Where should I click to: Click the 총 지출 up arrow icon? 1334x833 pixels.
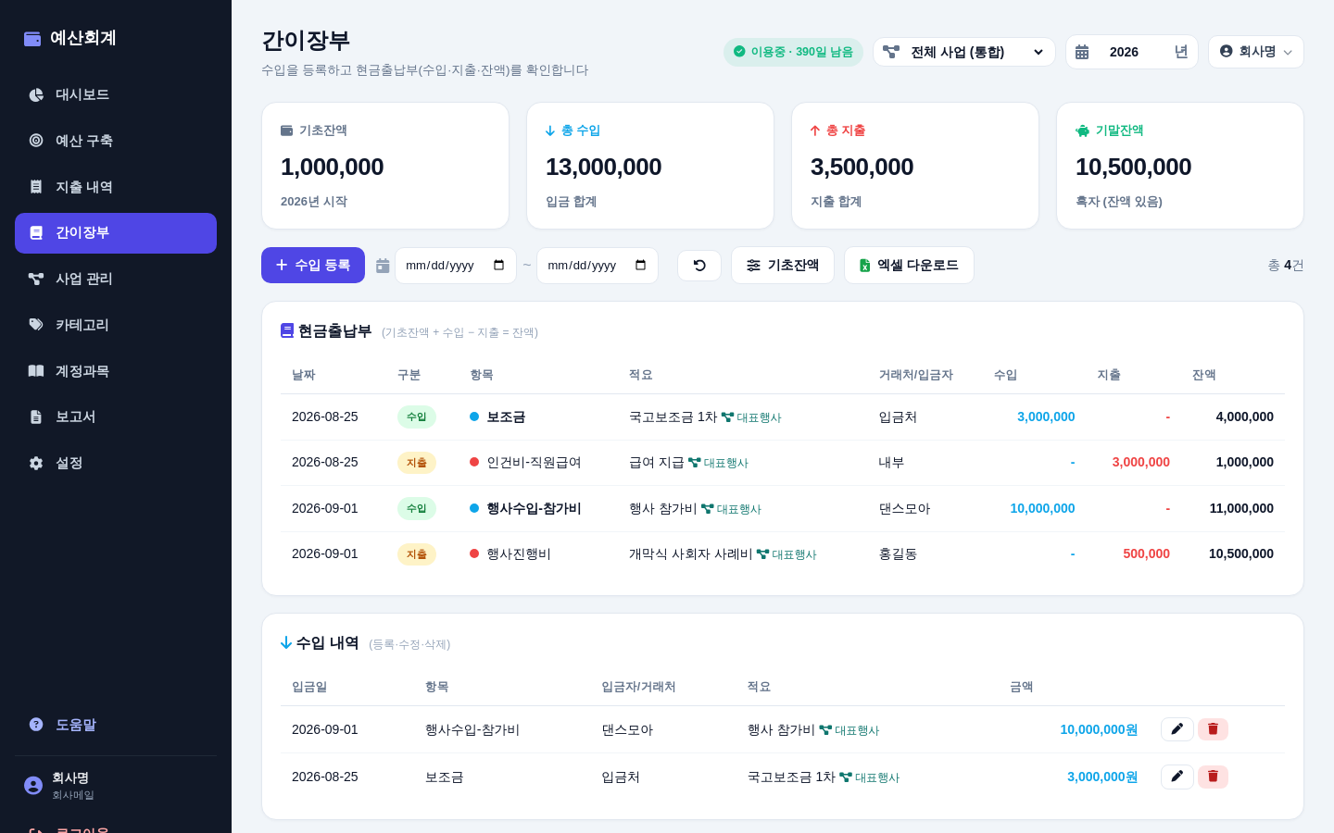[x=815, y=131]
